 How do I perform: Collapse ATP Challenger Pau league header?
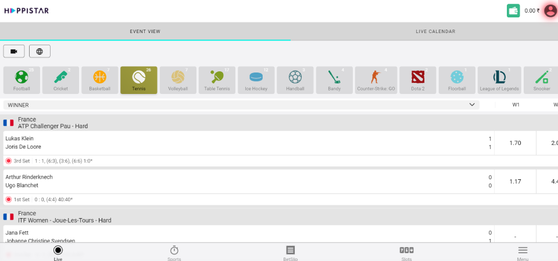pos(279,122)
